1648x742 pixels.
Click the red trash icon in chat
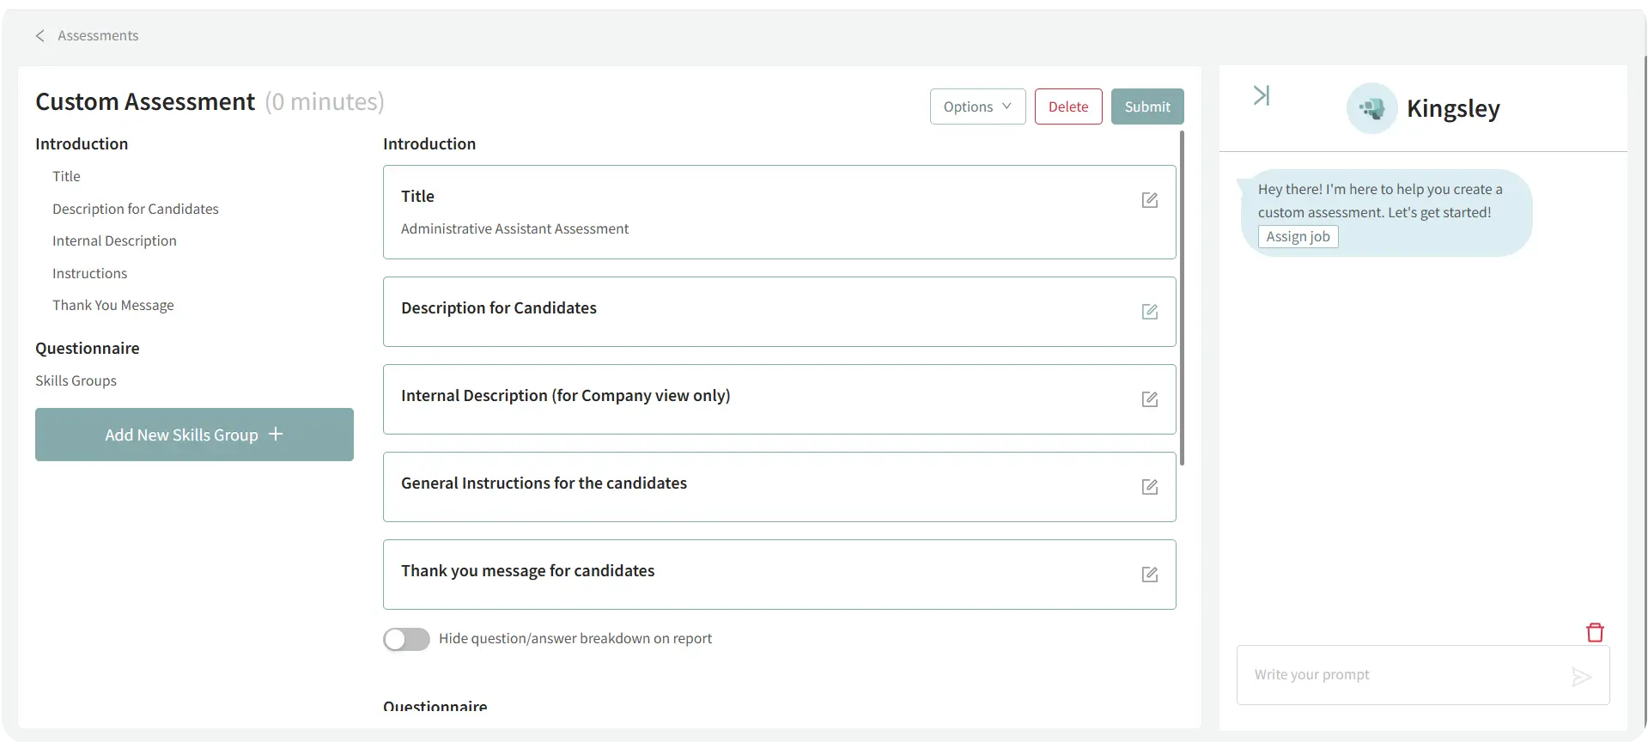[x=1595, y=633]
